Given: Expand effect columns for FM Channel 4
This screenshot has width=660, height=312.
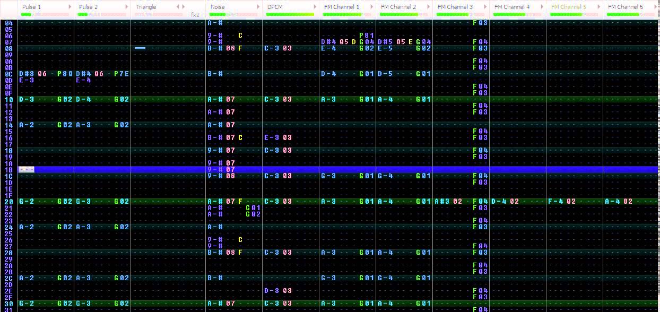Looking at the screenshot, I should 543,7.
